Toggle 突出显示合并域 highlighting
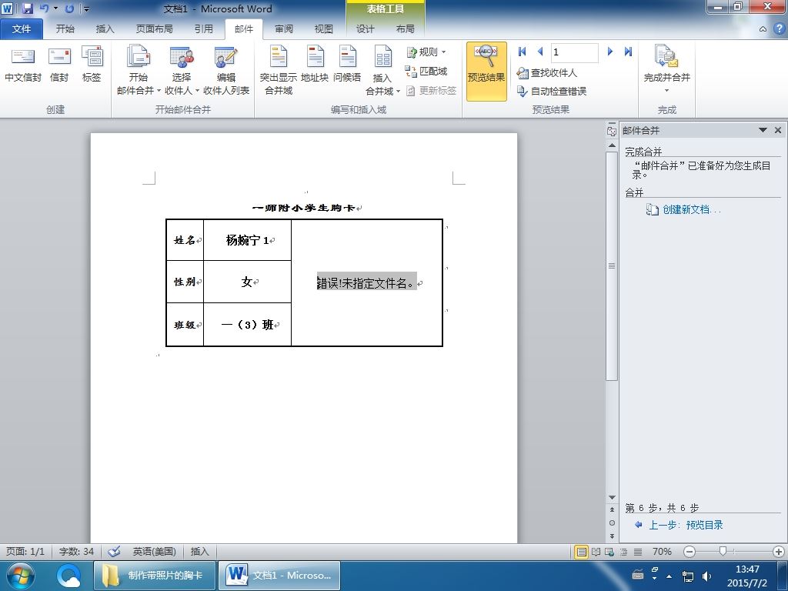 (x=279, y=70)
